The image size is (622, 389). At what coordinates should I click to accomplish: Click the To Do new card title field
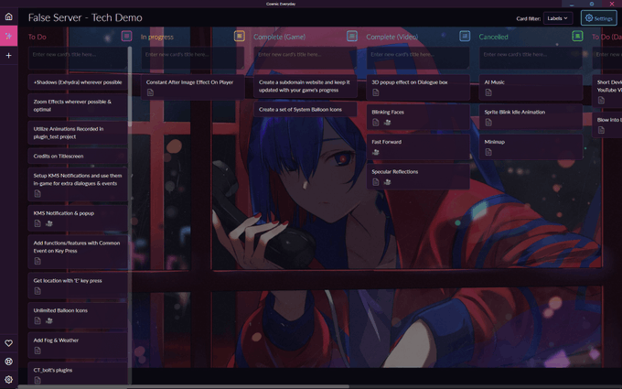pos(78,58)
